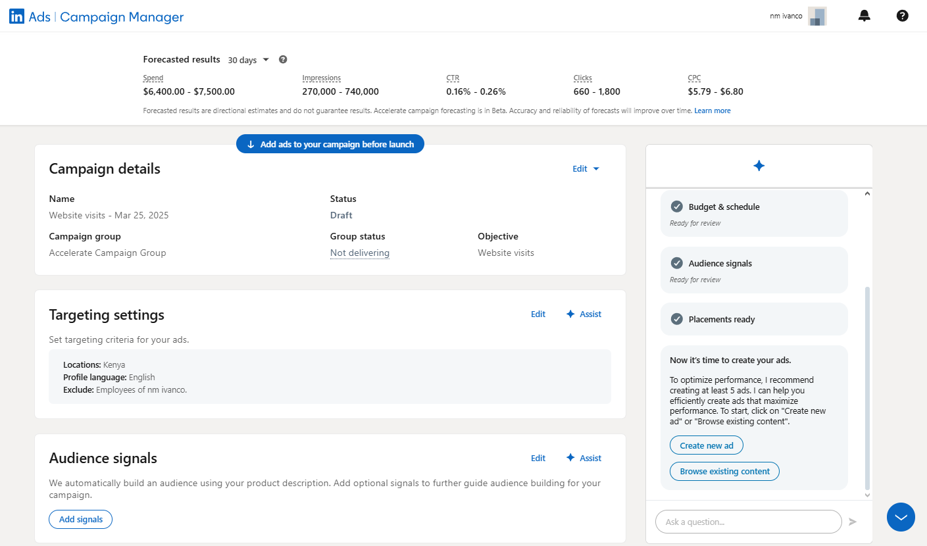927x546 pixels.
Task: Open the 30 days forecast dropdown
Action: (x=249, y=60)
